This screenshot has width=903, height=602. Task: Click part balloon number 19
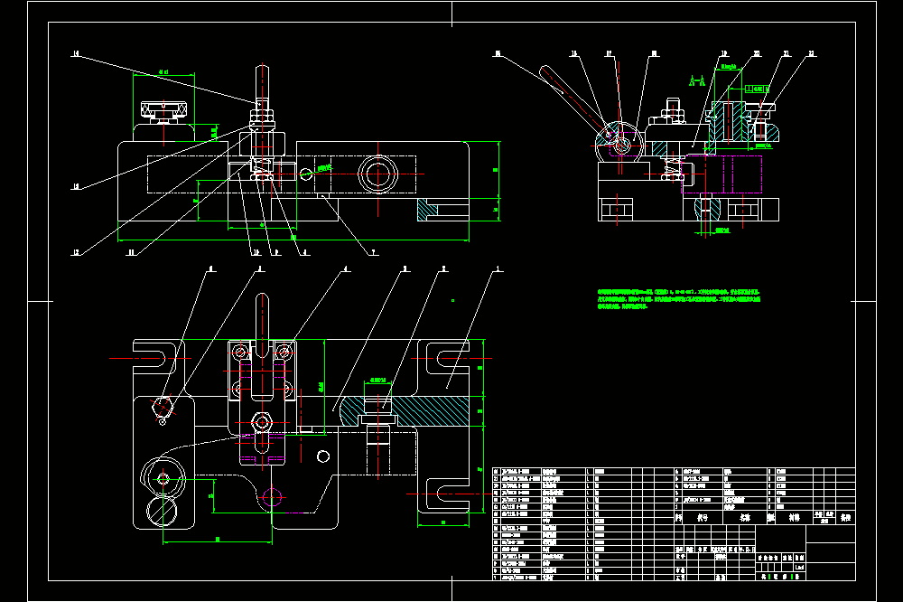724,53
